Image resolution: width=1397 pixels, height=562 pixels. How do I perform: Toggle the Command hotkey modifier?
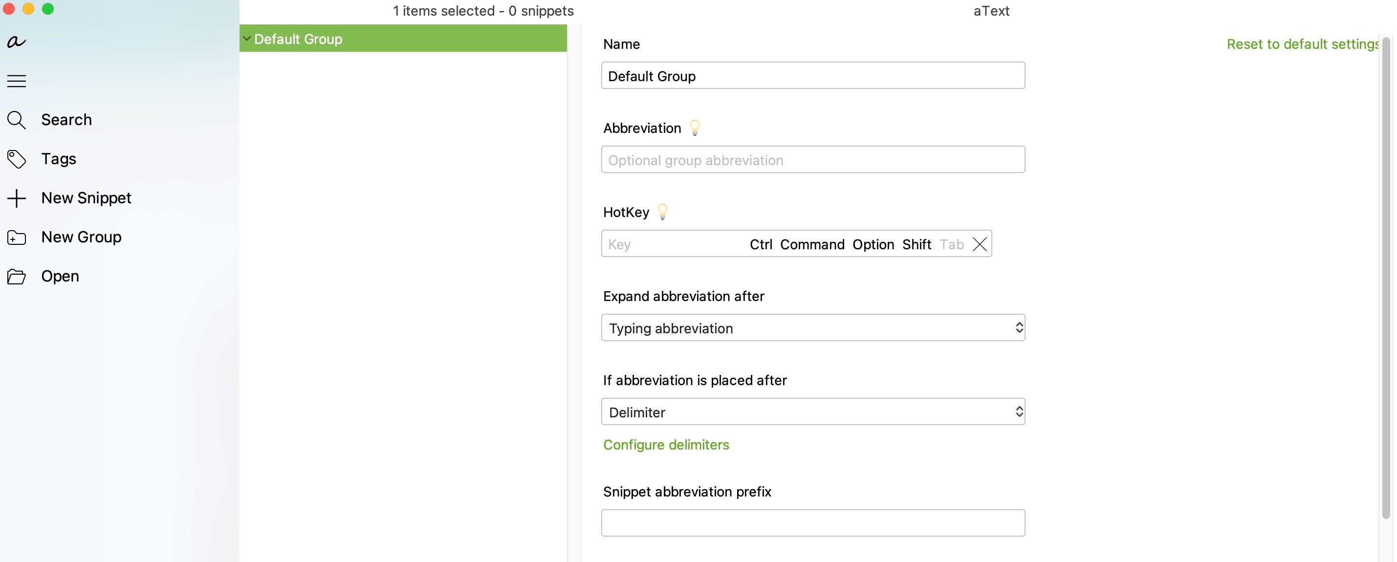pos(812,244)
